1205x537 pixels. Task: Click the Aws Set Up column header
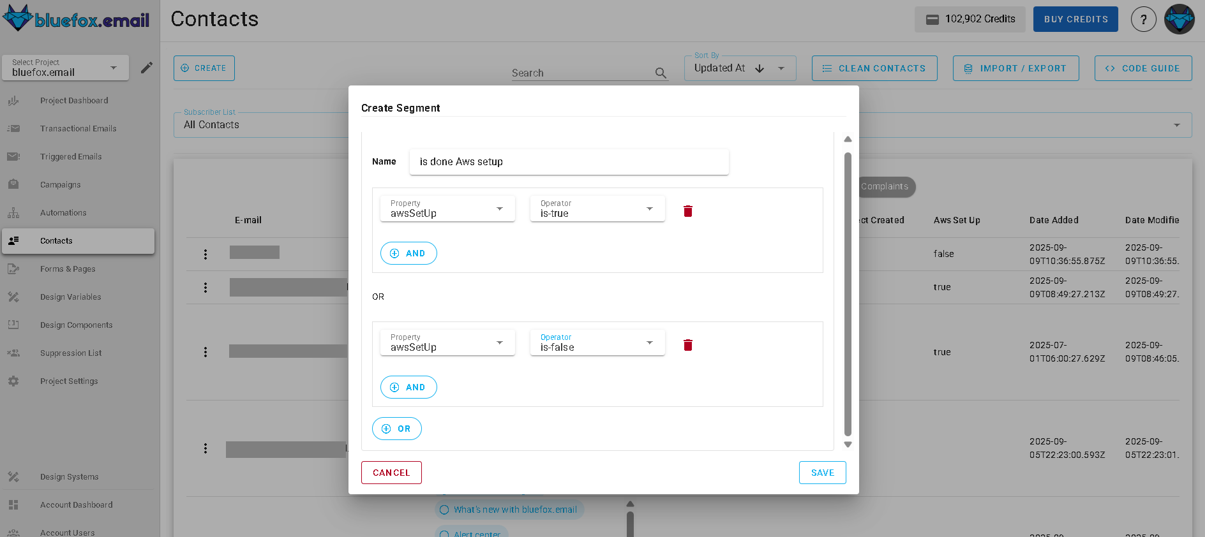point(957,220)
